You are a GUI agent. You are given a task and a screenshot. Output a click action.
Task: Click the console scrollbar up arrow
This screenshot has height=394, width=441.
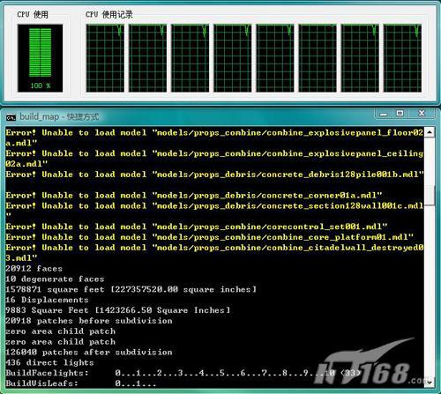tap(430, 132)
